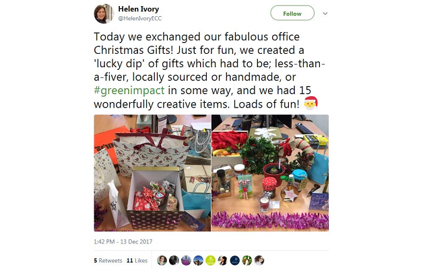Expand the tweet options chevron

[326, 13]
